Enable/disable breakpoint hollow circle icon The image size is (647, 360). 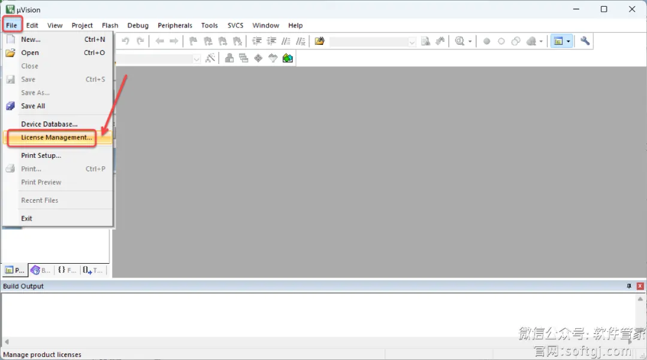(x=501, y=41)
